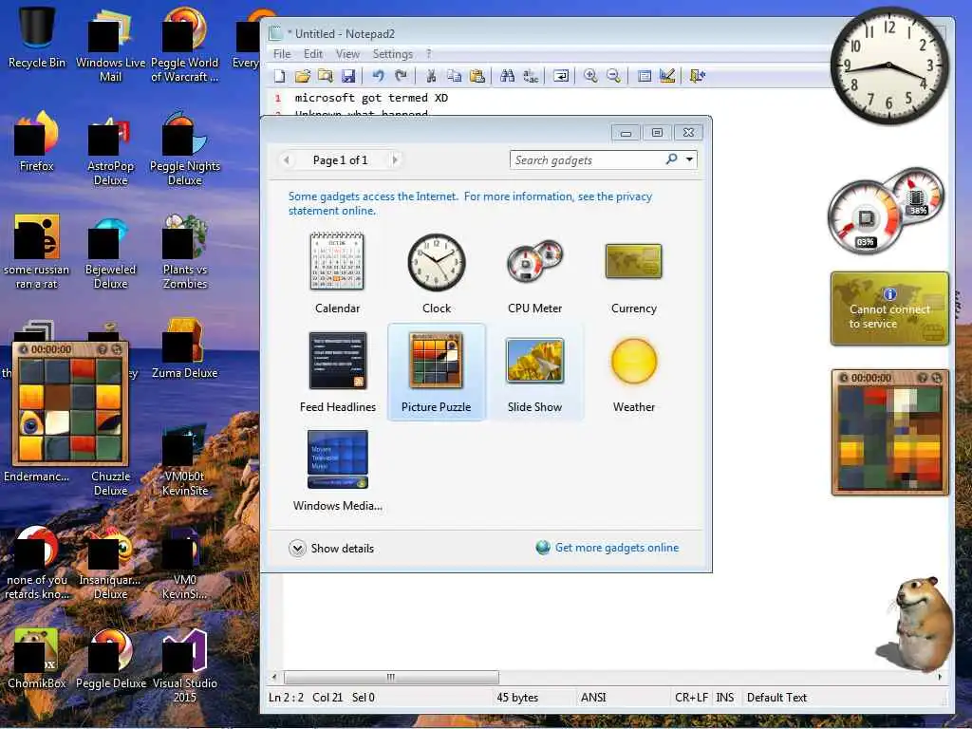Viewport: 972px width, 729px height.
Task: Select the Weather gadget in the gallery
Action: (x=633, y=372)
